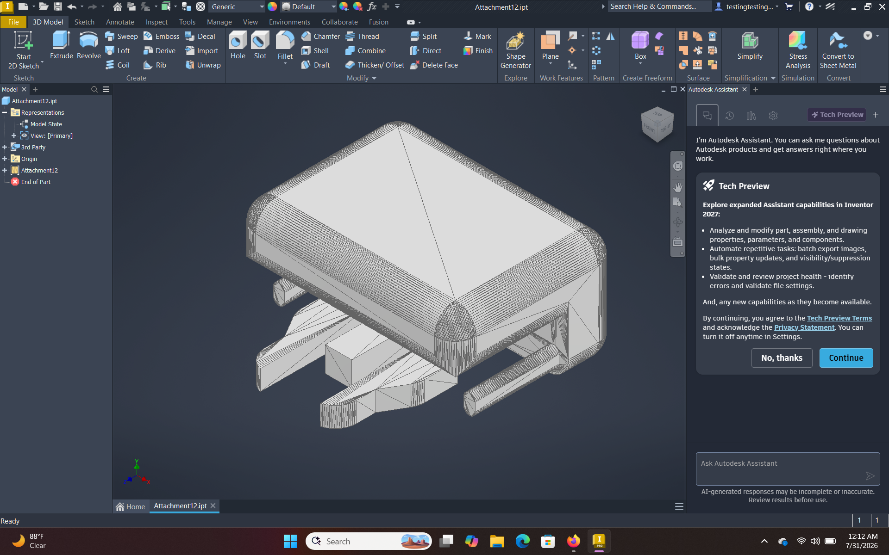The image size is (889, 555).
Task: Open Stress Analysis simulation
Action: [x=798, y=50]
